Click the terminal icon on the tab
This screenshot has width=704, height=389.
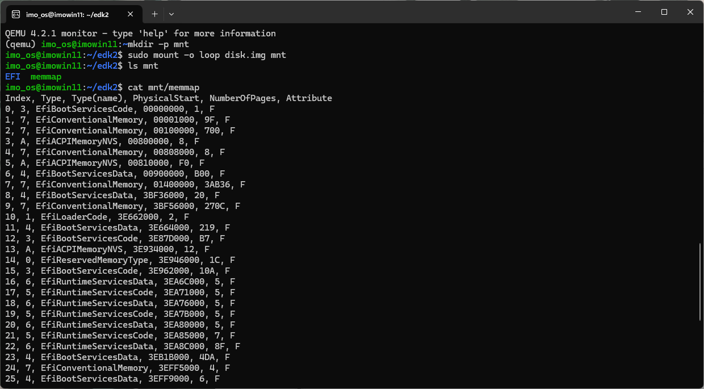(16, 14)
